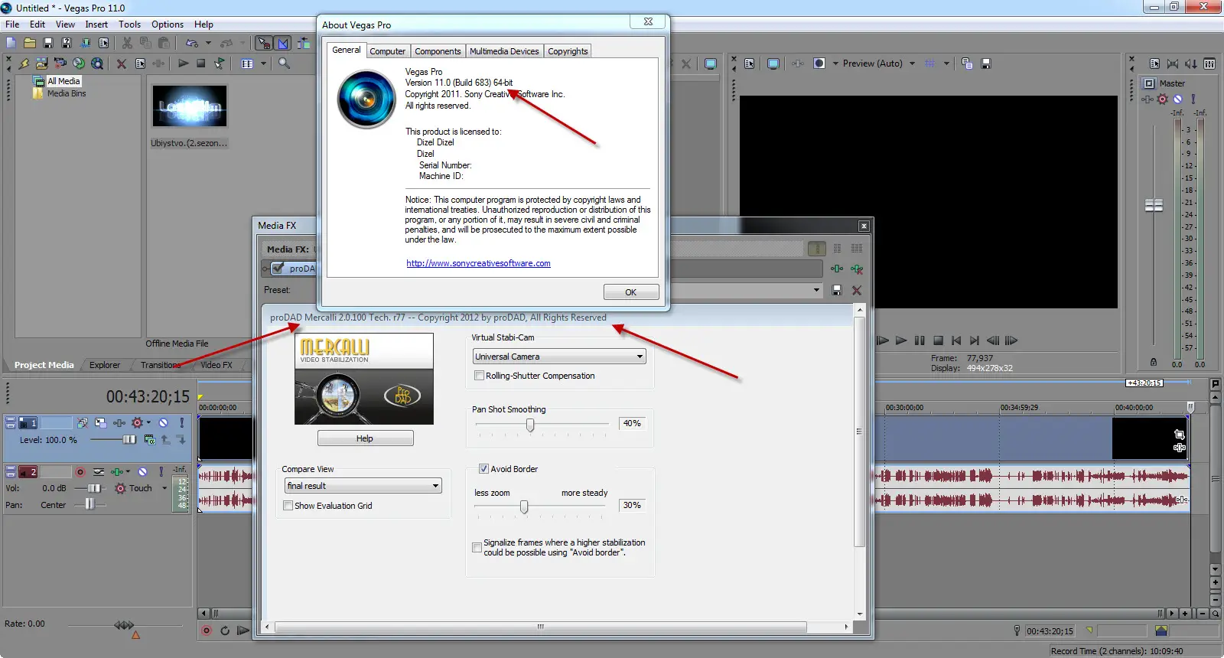Open the Insert menu
This screenshot has height=658, width=1224.
(x=96, y=24)
